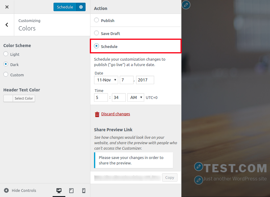Click the pencil edit shortcut at preview top

[x=186, y=5]
